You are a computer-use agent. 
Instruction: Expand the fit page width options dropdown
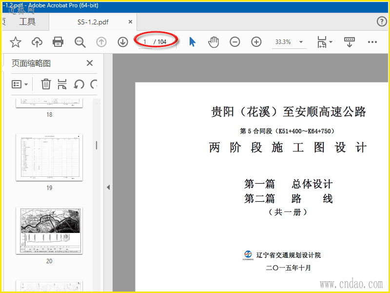coord(331,42)
